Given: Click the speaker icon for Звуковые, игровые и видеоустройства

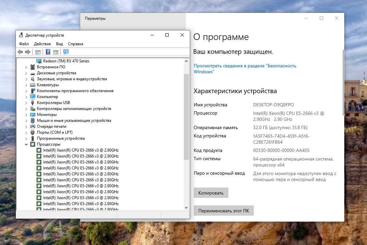Looking at the screenshot, I should (33, 79).
